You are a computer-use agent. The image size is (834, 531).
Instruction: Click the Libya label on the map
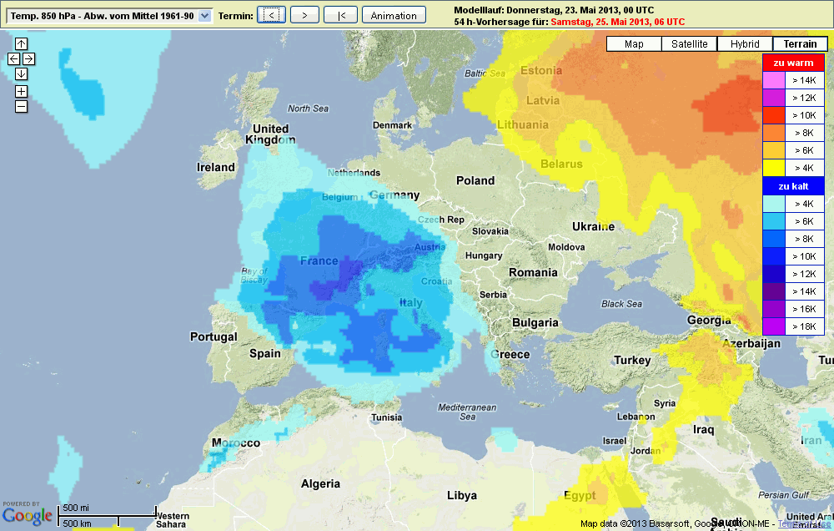(x=462, y=495)
